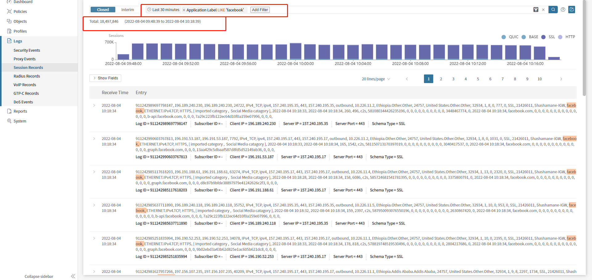Image resolution: width=592 pixels, height=280 pixels.
Task: Go to next page with right arrow
Action: coord(561,79)
